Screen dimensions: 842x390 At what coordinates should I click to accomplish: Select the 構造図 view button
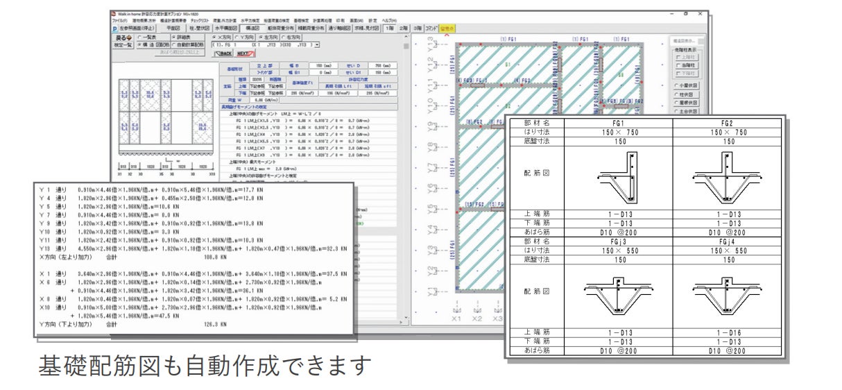click(x=252, y=28)
